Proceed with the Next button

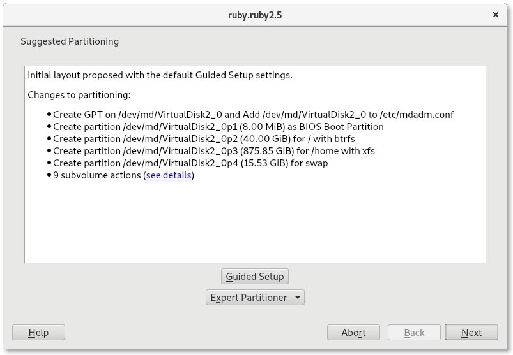[x=471, y=332]
